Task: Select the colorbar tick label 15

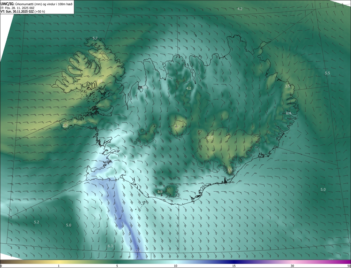Action: 234,266
